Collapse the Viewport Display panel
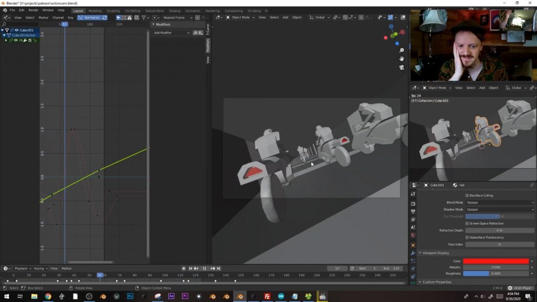 click(435, 253)
